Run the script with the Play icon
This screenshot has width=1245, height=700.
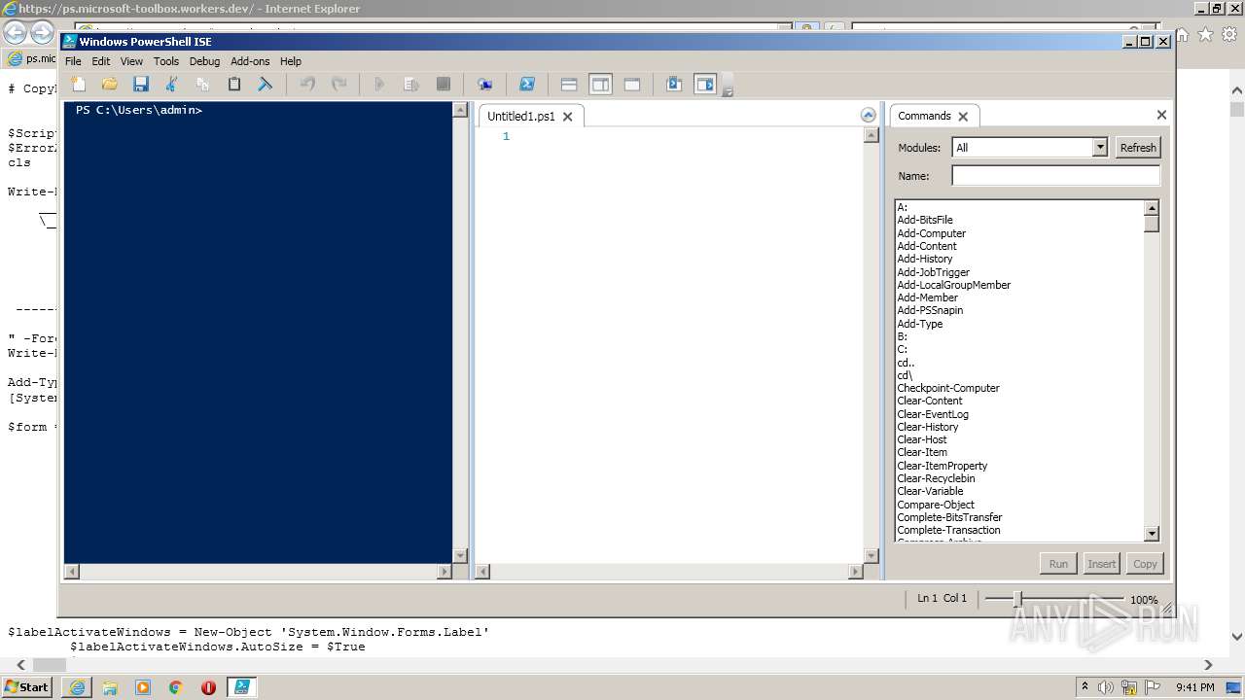click(379, 85)
